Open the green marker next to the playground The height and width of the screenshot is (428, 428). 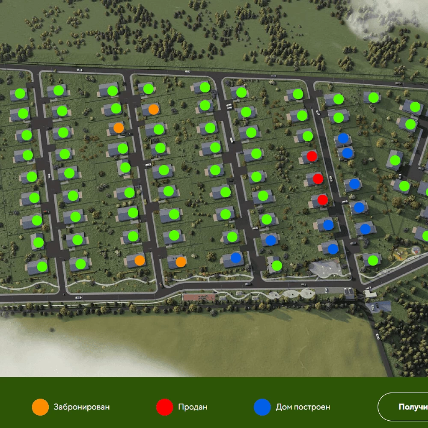(x=373, y=260)
